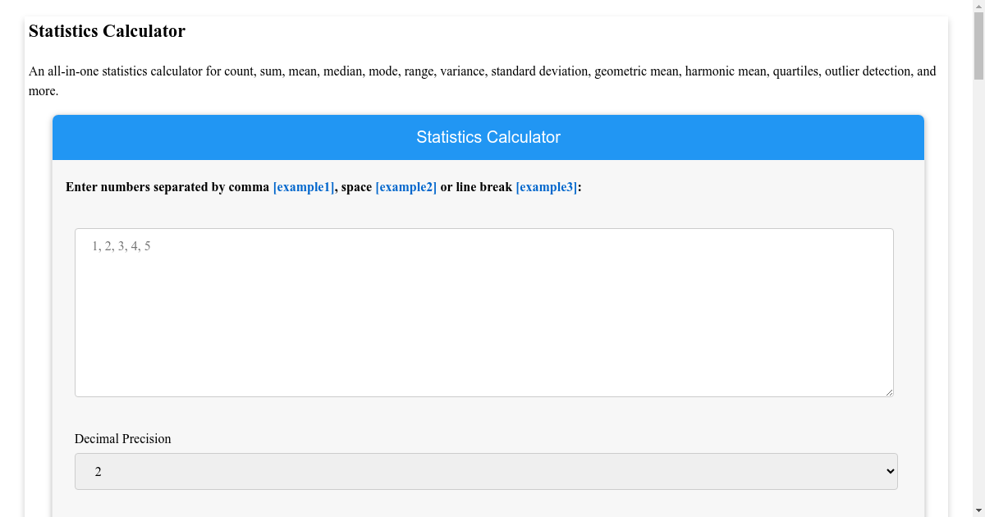Click the scrollbar down arrow

pos(979,510)
